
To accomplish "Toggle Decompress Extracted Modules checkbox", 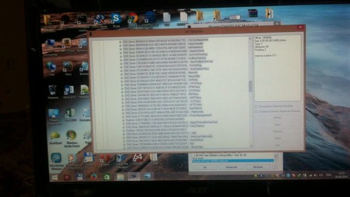I will pyautogui.click(x=256, y=107).
